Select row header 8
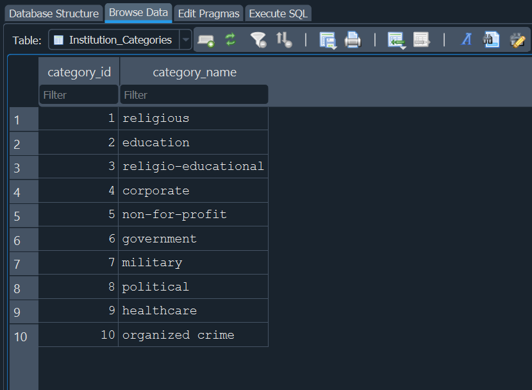This screenshot has height=390, width=532. point(24,288)
